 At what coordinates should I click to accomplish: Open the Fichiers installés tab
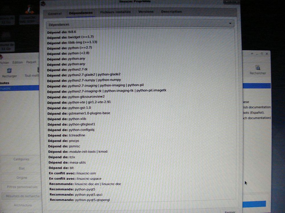tap(115, 12)
